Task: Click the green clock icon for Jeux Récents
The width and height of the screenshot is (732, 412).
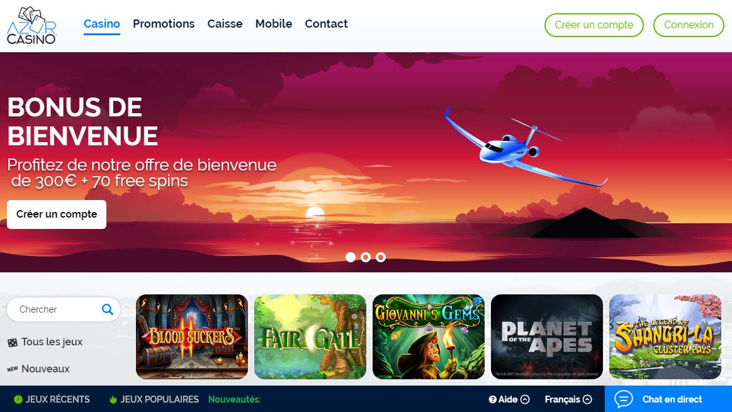Action: coord(18,399)
